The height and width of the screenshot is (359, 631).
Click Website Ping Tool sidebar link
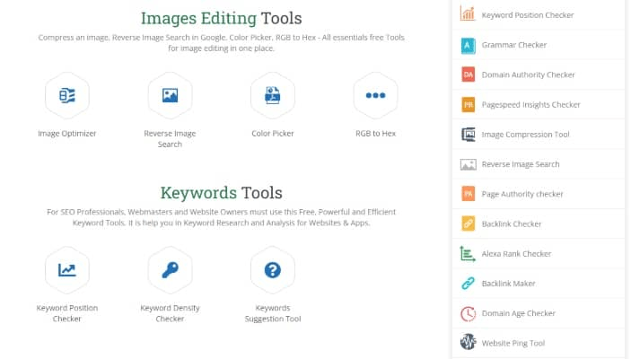click(513, 343)
